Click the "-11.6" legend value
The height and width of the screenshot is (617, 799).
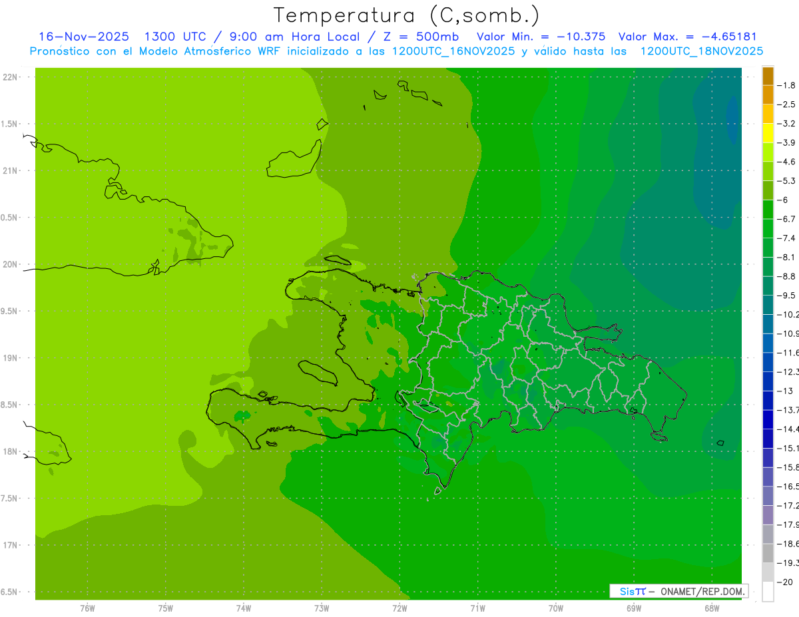(x=788, y=352)
